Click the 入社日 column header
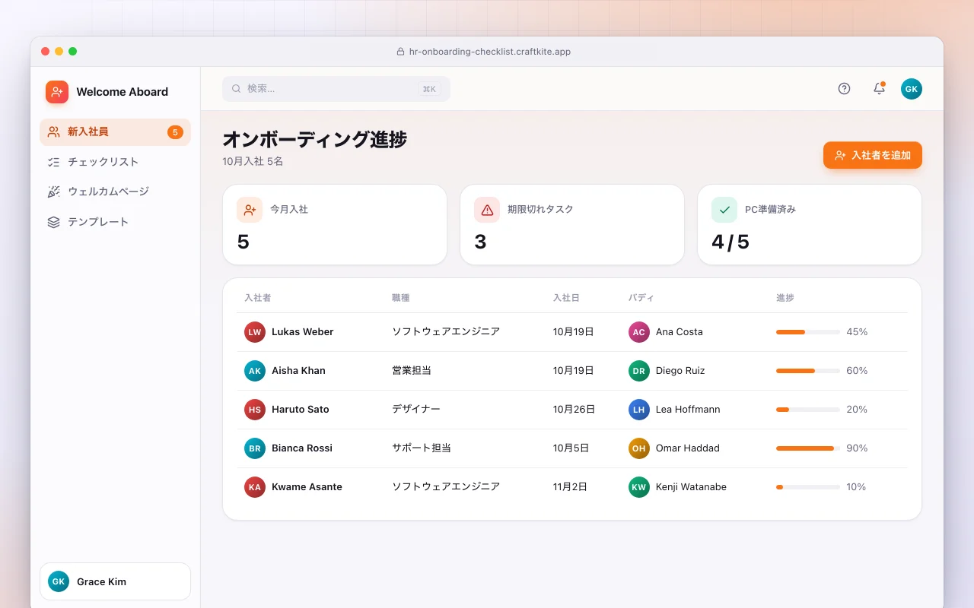The width and height of the screenshot is (974, 608). click(x=566, y=298)
